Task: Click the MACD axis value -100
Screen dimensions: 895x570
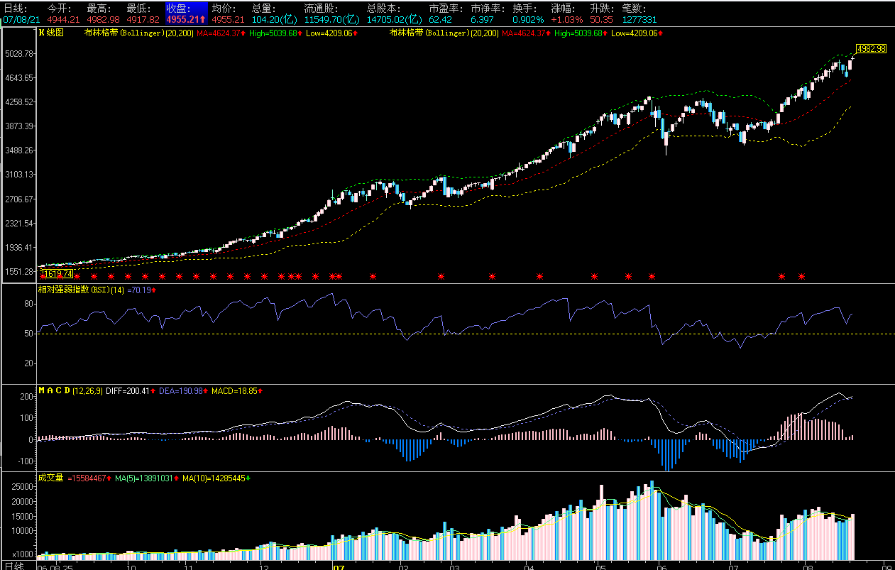Action: click(x=26, y=461)
